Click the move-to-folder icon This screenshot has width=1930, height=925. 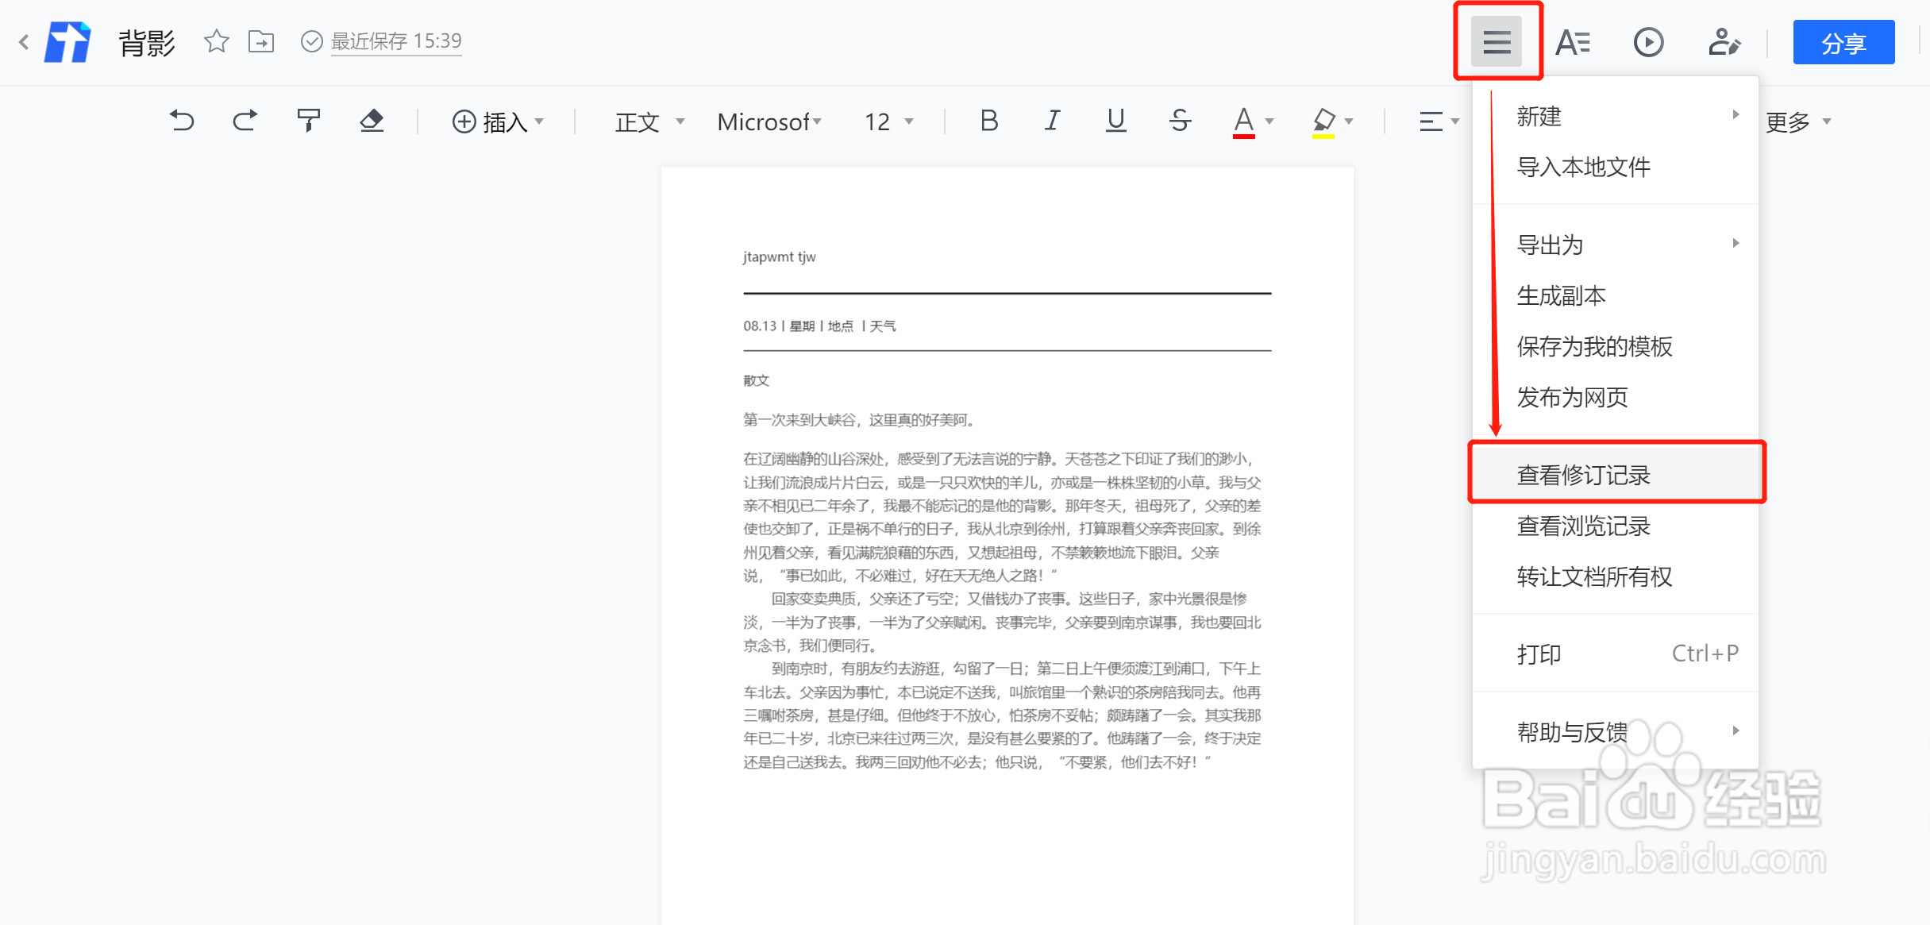(262, 41)
